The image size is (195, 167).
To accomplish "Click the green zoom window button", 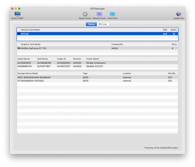I will 19,8.
